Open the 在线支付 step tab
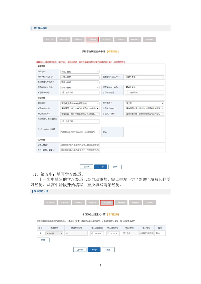Screen dimensions: 201x284 [x=149, y=39]
